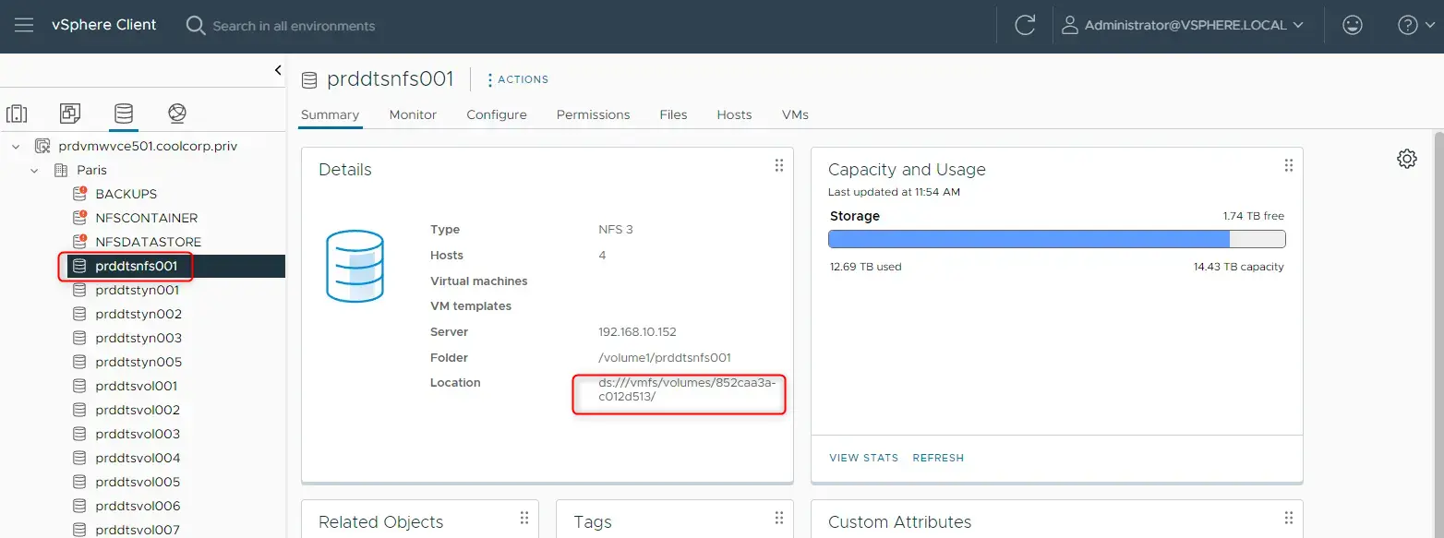1444x538 pixels.
Task: Collapse the left navigation pane arrow
Action: coord(278,70)
